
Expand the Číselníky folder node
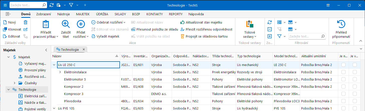tap(15, 83)
